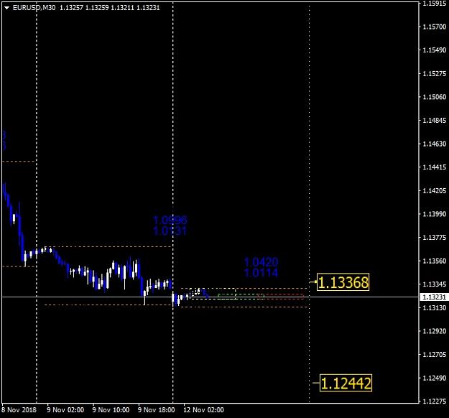
Task: Click the 8 Nov 2018 time label
Action: click(19, 409)
